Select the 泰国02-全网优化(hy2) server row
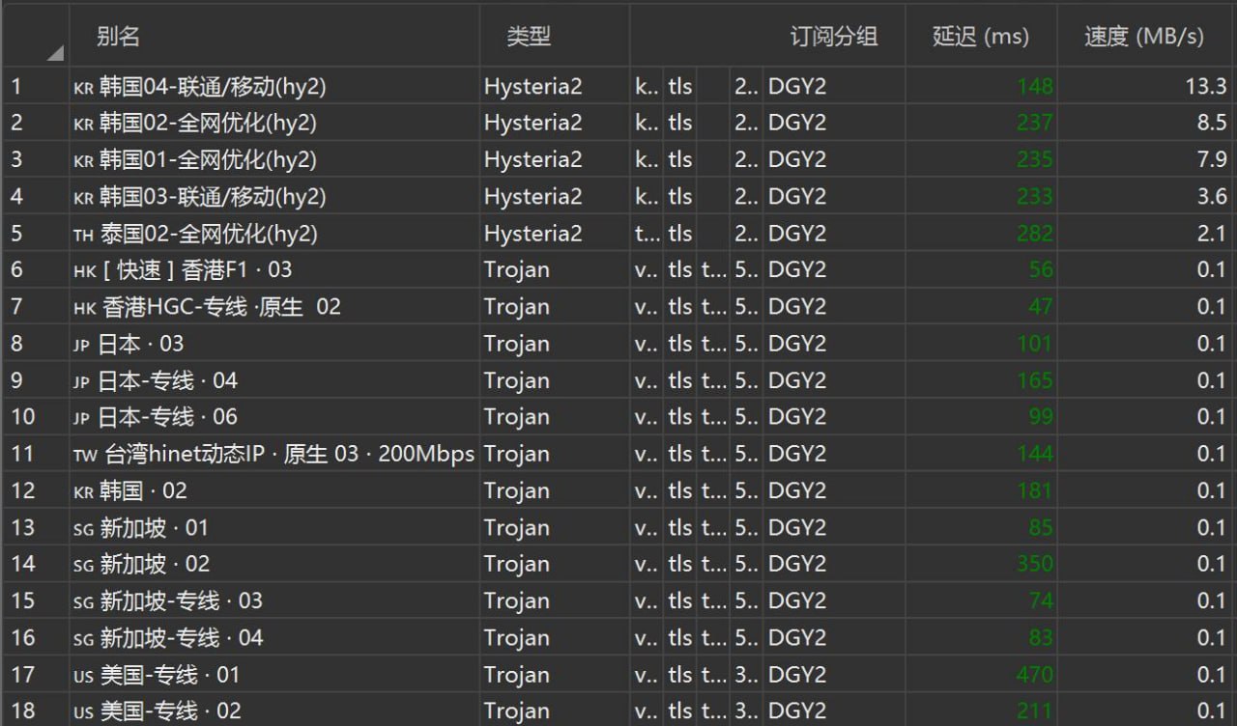The width and height of the screenshot is (1237, 726). point(208,234)
